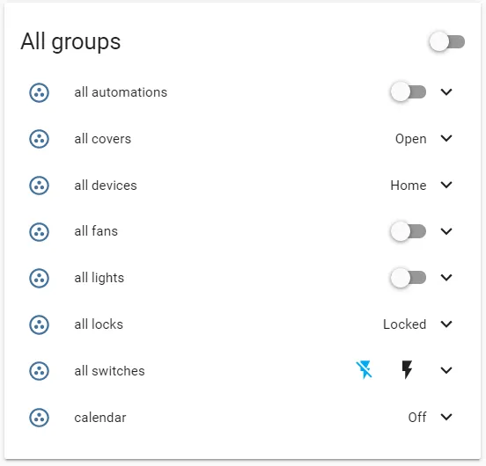
Task: Toggle the All groups header switch
Action: (447, 42)
